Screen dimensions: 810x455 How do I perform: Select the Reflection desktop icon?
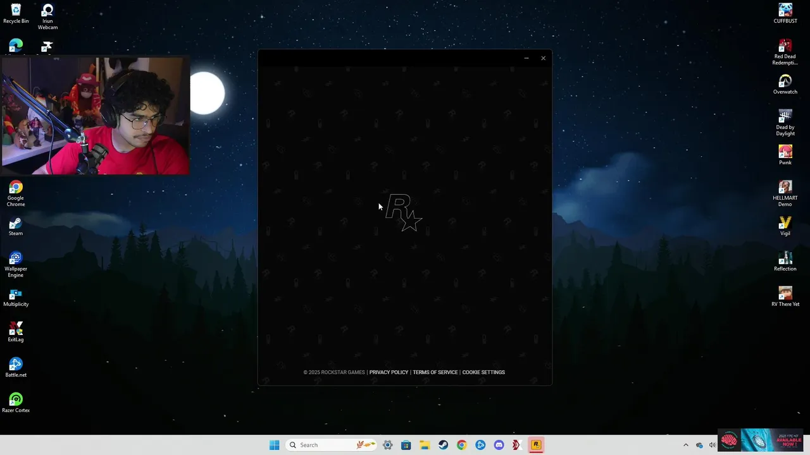click(785, 262)
